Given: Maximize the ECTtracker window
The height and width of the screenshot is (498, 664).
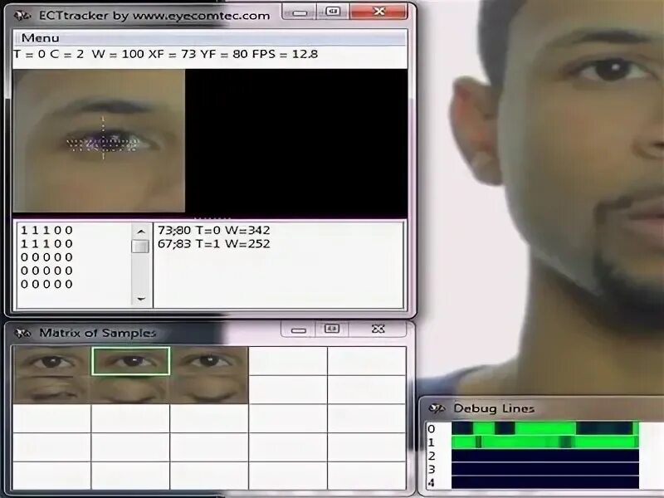Looking at the screenshot, I should [x=333, y=12].
